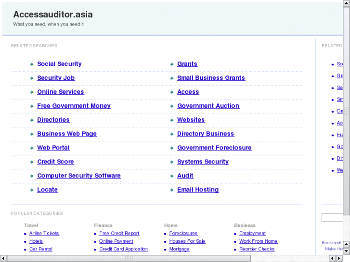The width and height of the screenshot is (350, 262).
Task: Go to Directory Business link
Action: 206,134
